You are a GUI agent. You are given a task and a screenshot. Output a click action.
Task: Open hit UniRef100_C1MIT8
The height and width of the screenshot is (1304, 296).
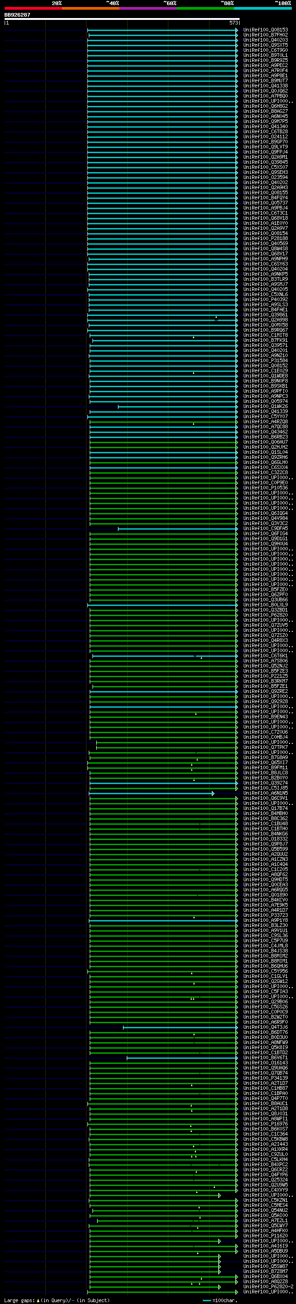click(x=265, y=335)
